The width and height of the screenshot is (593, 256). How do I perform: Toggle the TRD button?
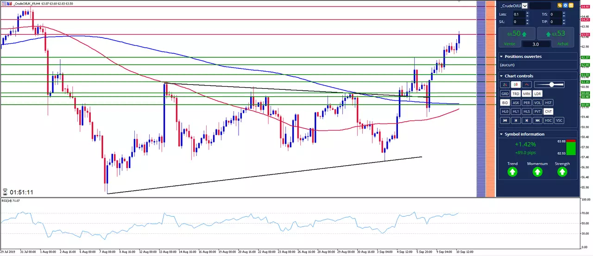[516, 94]
